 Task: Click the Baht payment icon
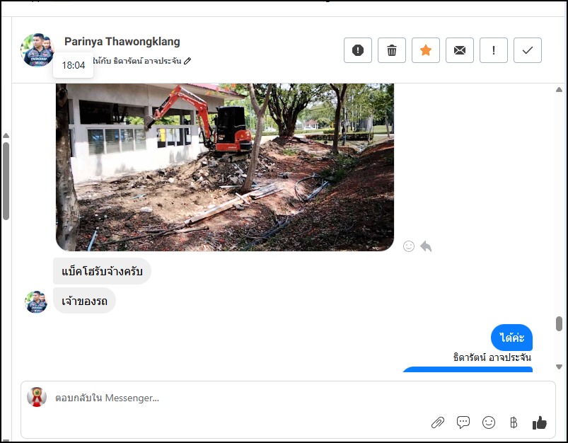point(514,422)
